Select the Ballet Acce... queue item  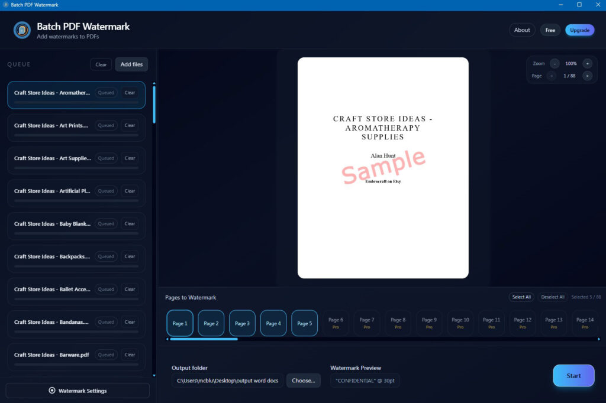coord(76,292)
